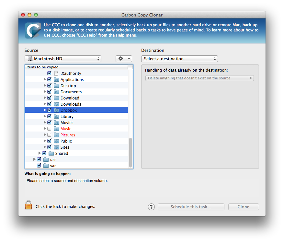Close the Carbon Copy Cloner window
The image size is (284, 242).
[23, 15]
